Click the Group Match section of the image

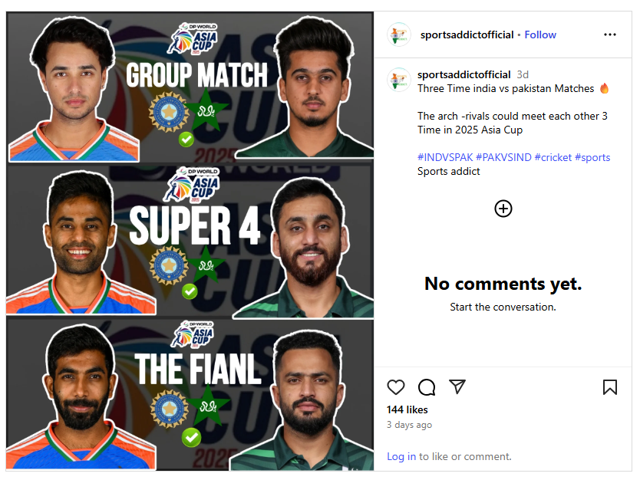[x=190, y=87]
